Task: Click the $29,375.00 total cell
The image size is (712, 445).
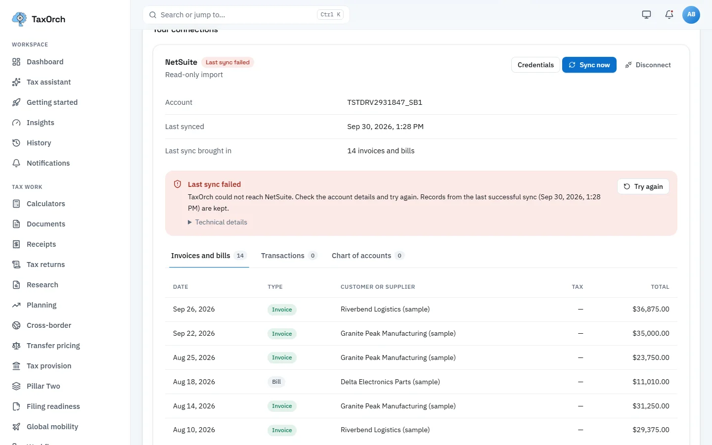Action: tap(651, 430)
